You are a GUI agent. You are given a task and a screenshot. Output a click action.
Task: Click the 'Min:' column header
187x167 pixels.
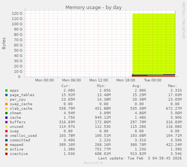101,86
